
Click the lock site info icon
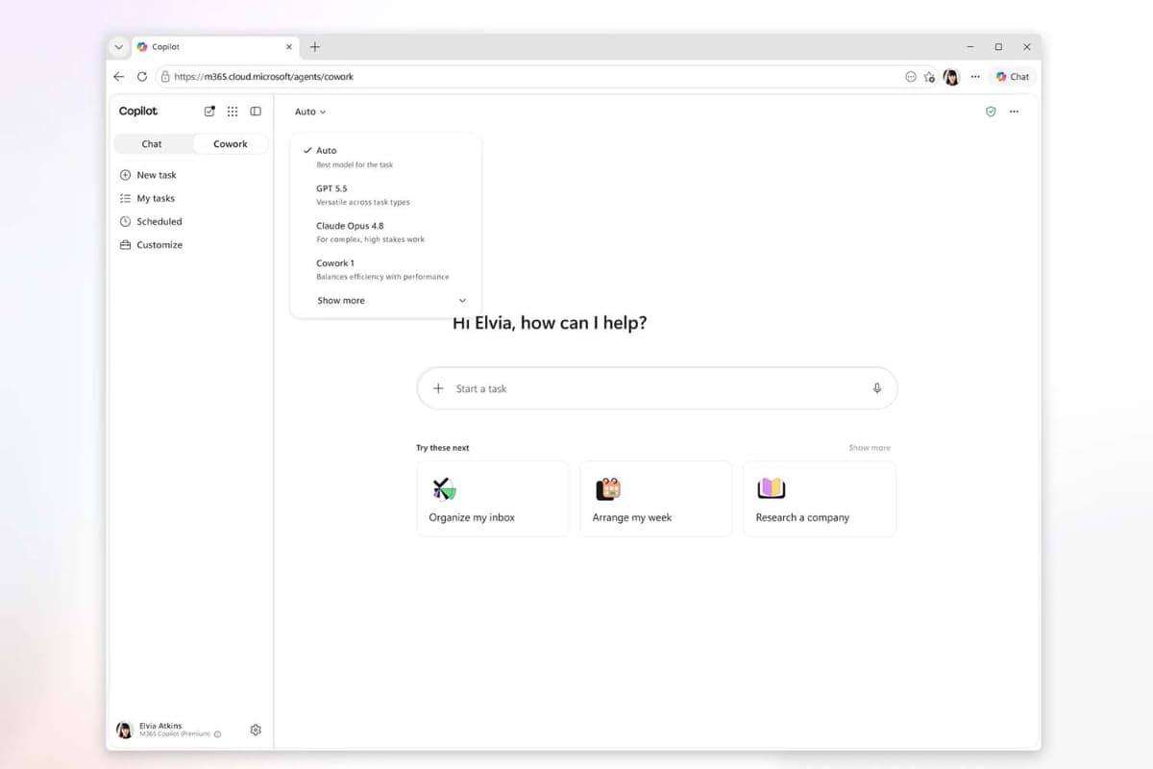pyautogui.click(x=165, y=77)
